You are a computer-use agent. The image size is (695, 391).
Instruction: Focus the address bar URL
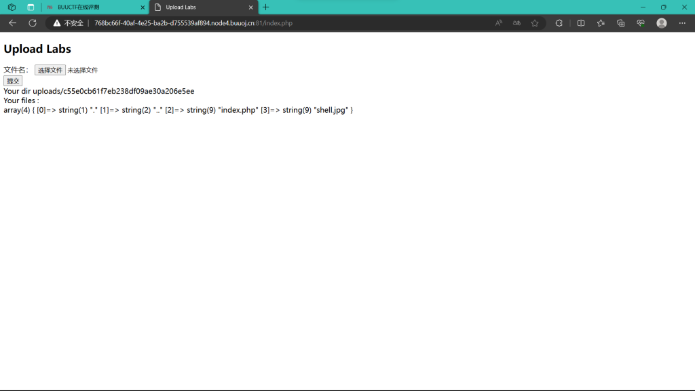tap(193, 23)
